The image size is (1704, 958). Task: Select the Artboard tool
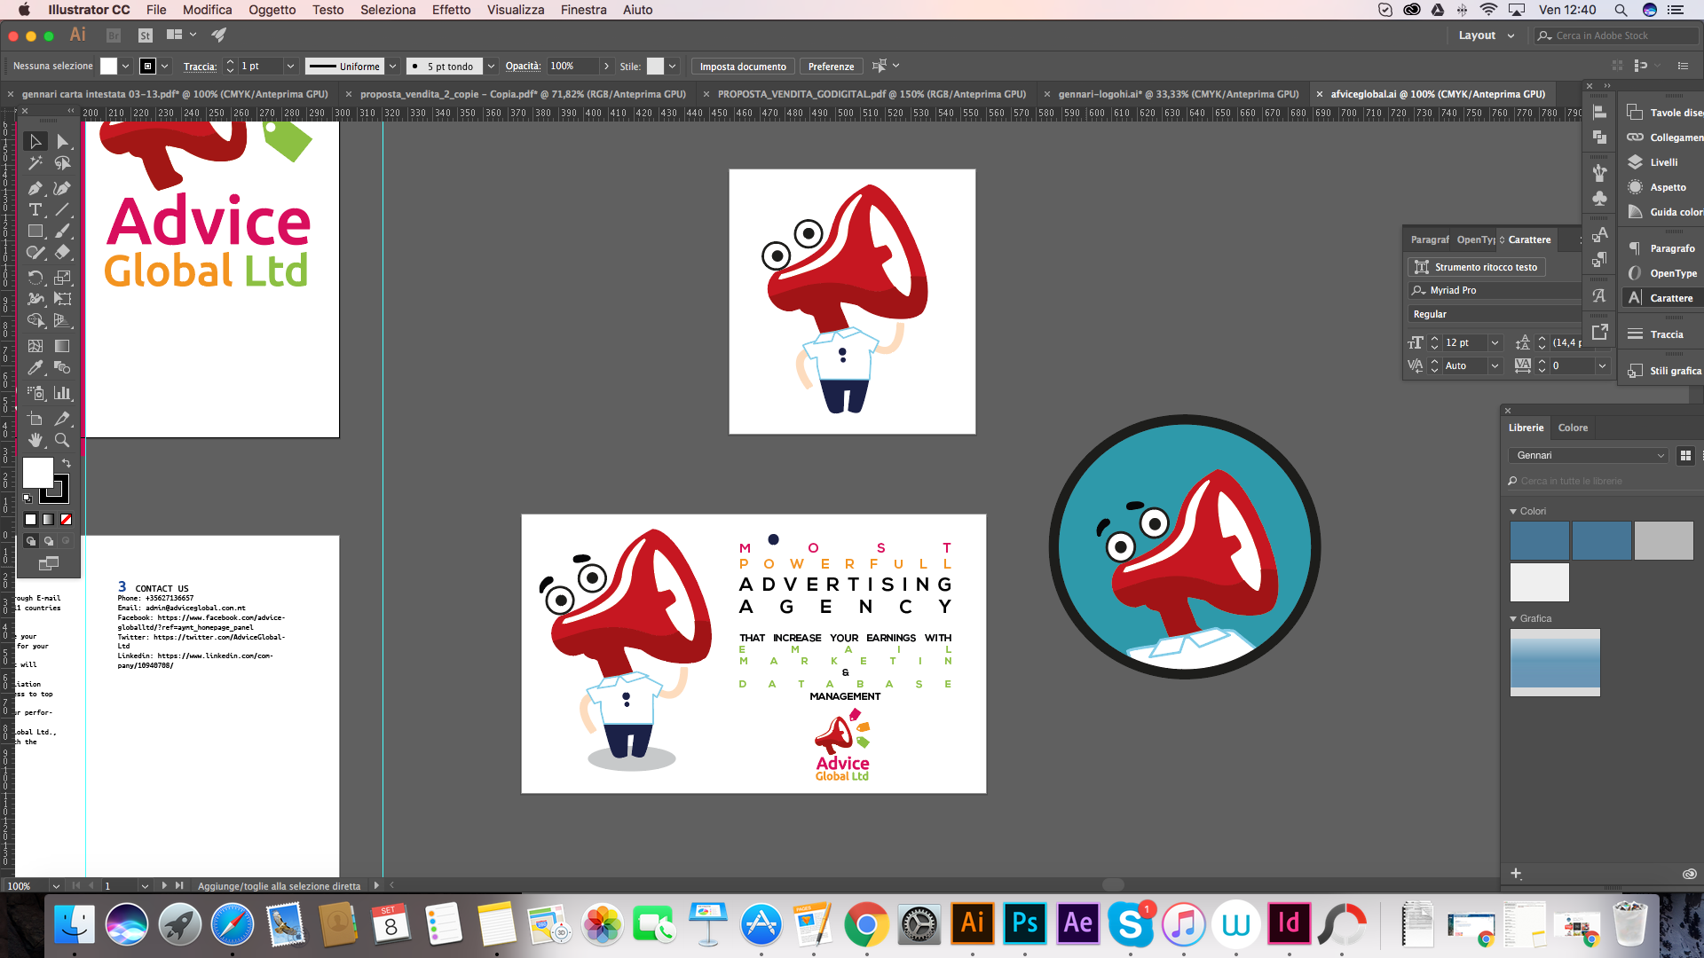35,418
